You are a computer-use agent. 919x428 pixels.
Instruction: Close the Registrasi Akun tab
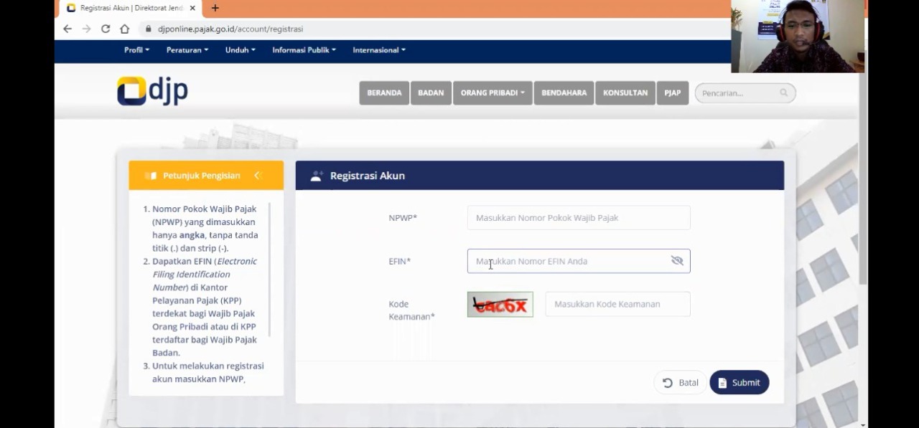(192, 8)
